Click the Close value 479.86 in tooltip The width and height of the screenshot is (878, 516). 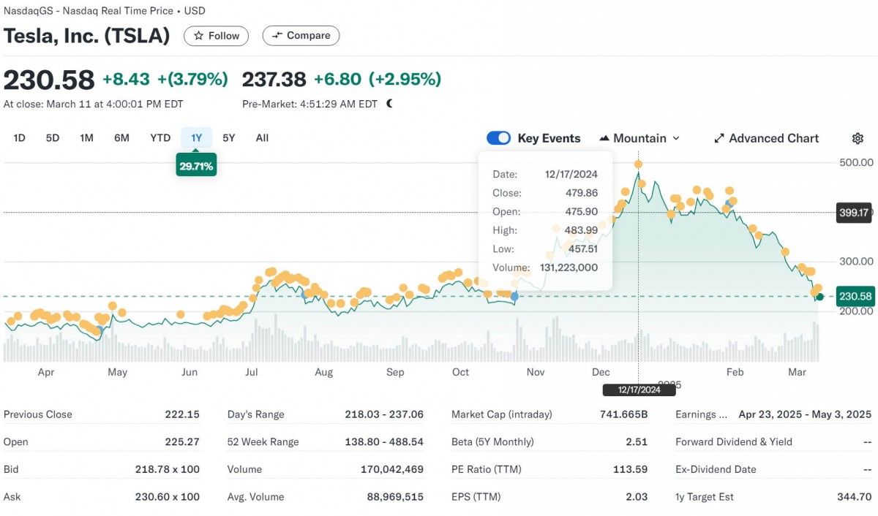[x=582, y=193]
